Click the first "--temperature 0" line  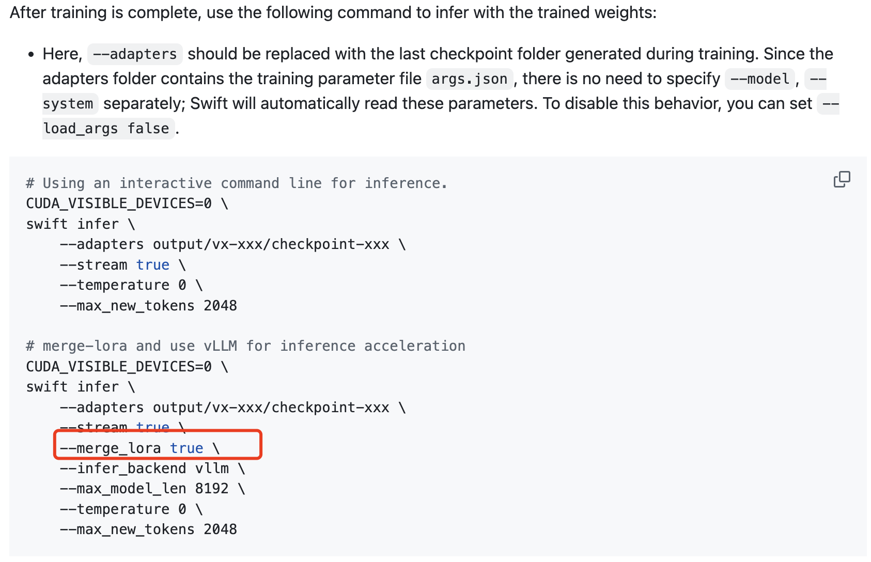(x=131, y=285)
